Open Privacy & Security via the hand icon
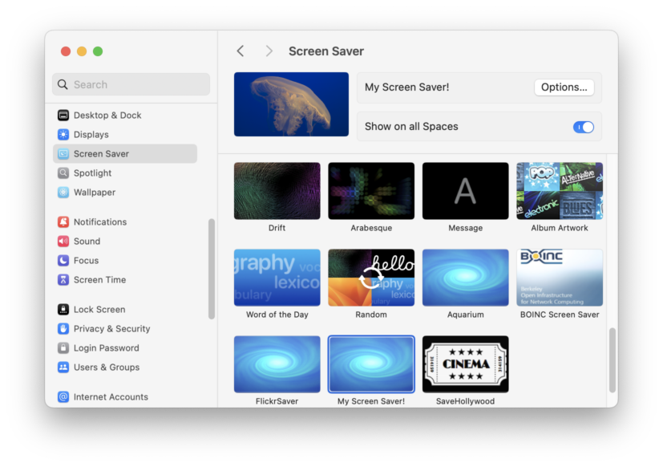The width and height of the screenshot is (663, 467). point(63,328)
